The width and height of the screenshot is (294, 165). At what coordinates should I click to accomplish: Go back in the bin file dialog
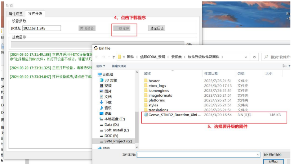tap(97, 57)
